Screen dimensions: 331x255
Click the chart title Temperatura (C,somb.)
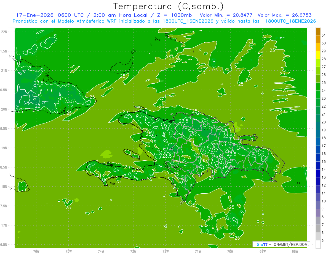point(169,6)
